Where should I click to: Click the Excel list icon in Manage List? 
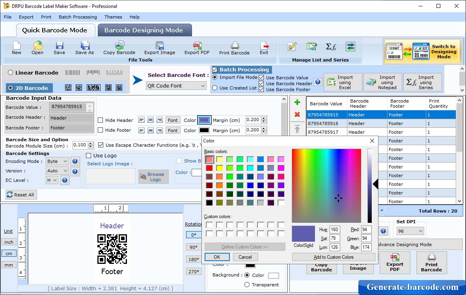(311, 47)
